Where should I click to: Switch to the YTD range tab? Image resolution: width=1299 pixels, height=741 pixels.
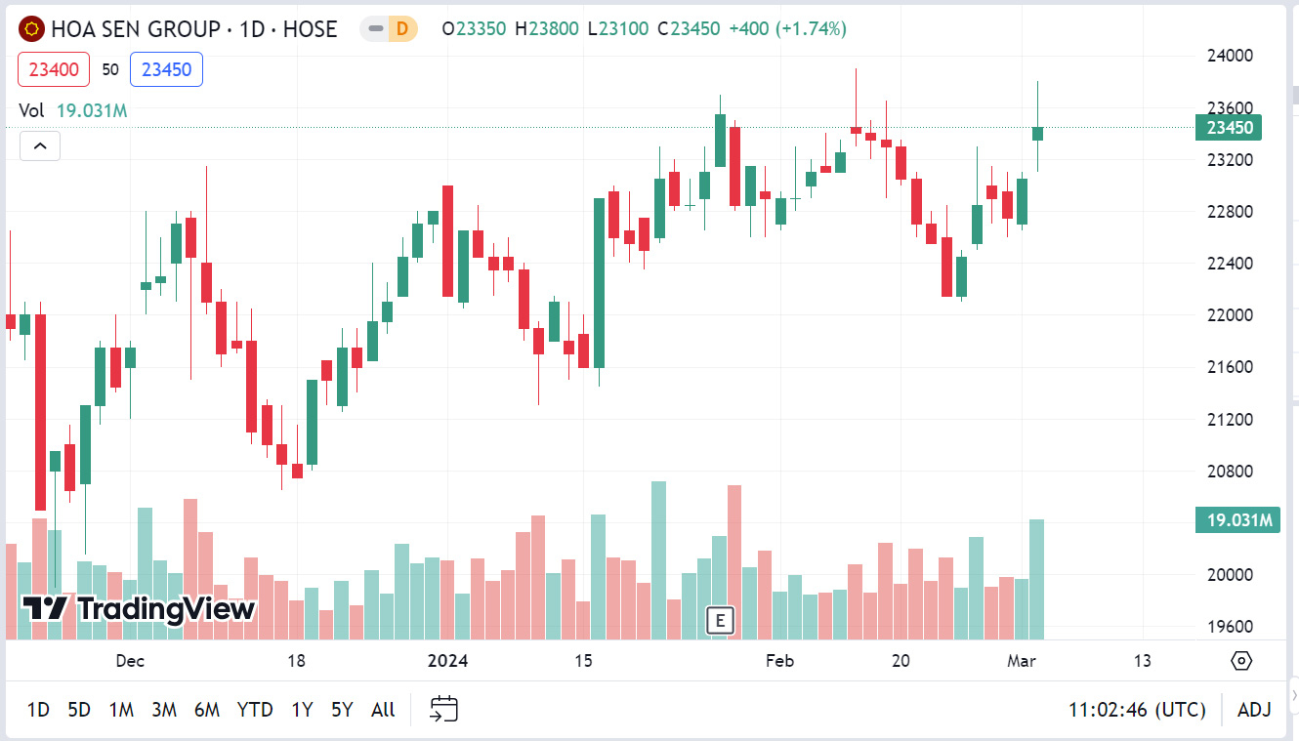pos(255,710)
